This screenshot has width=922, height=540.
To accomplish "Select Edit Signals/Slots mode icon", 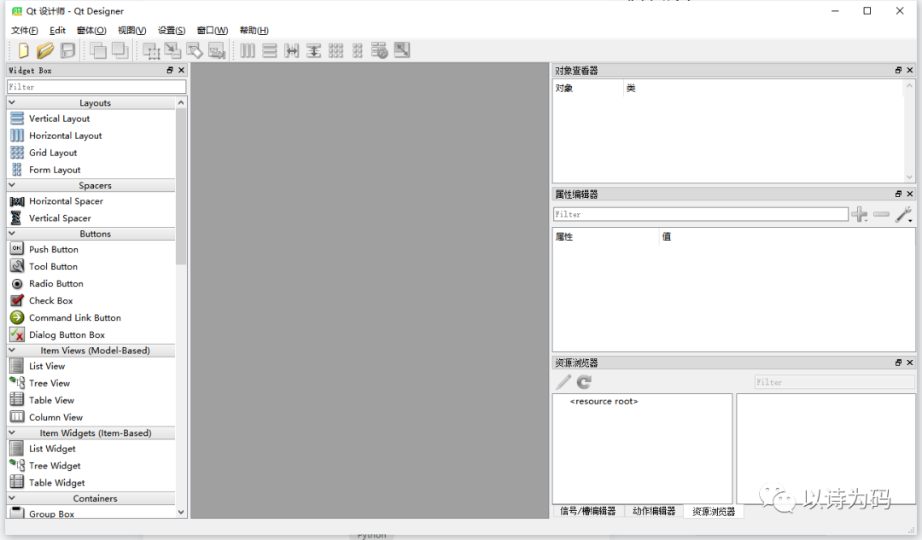I will point(172,50).
